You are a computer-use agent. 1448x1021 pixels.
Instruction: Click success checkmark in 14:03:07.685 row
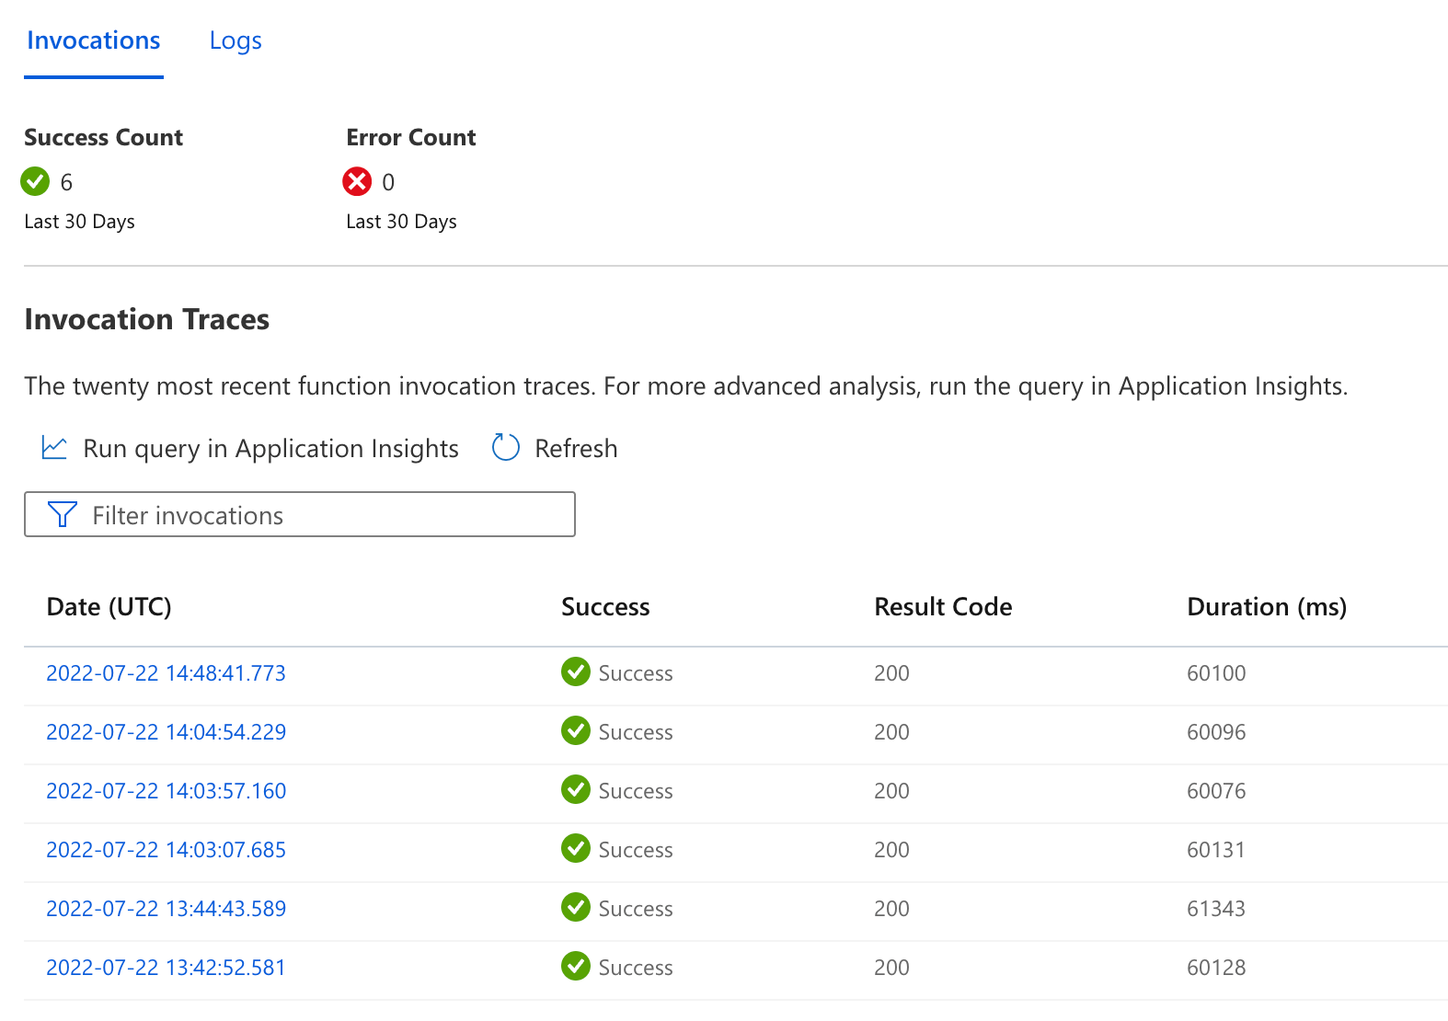(x=576, y=849)
